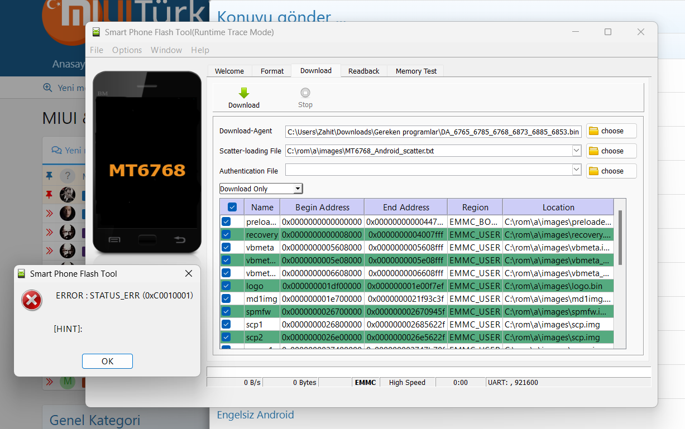
Task: Click the Location column header
Action: click(x=558, y=207)
